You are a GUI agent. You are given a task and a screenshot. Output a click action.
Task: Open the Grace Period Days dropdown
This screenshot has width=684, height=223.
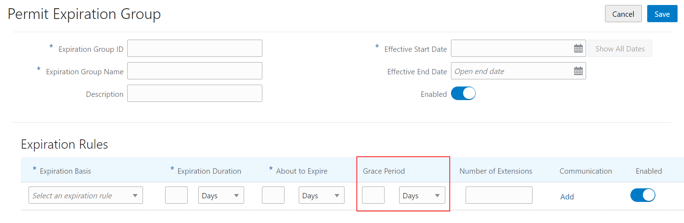pyautogui.click(x=422, y=195)
